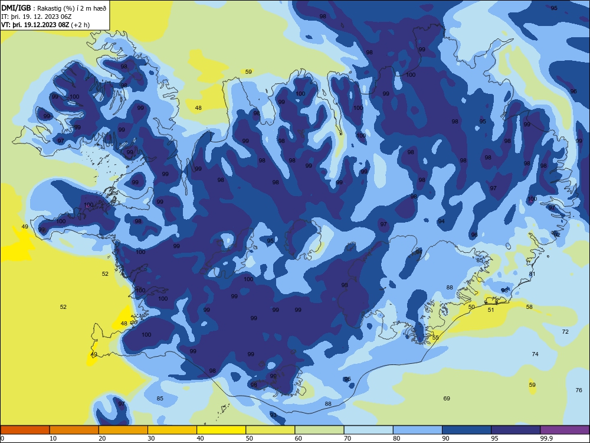The image size is (590, 443).
Task: Click the legend tick label '10'
Action: pos(53,438)
